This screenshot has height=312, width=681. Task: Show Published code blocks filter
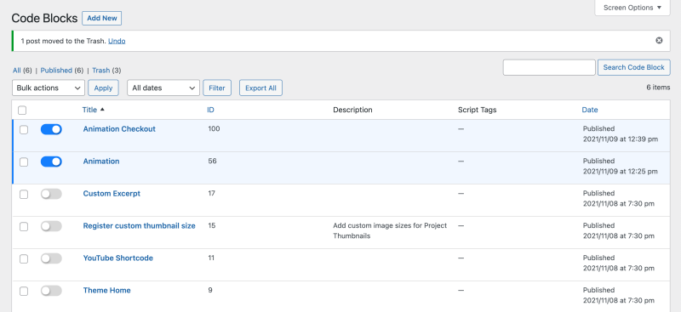click(x=56, y=70)
